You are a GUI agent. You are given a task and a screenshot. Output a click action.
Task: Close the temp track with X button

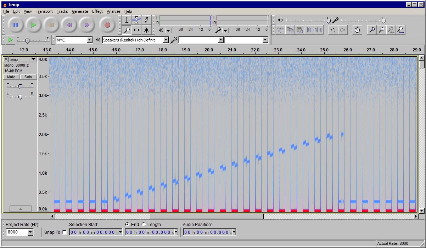click(x=6, y=60)
